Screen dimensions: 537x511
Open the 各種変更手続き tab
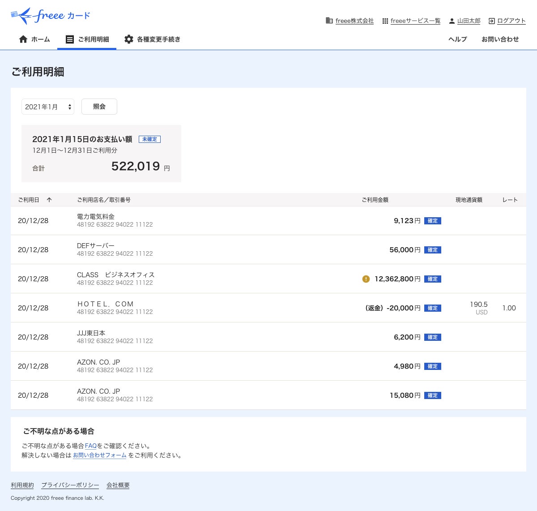click(x=152, y=39)
